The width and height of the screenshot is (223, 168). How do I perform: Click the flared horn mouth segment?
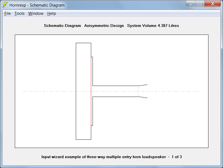pos(143,91)
